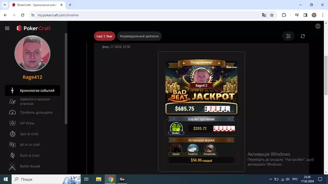Open timeline filter settings icon

[288, 36]
